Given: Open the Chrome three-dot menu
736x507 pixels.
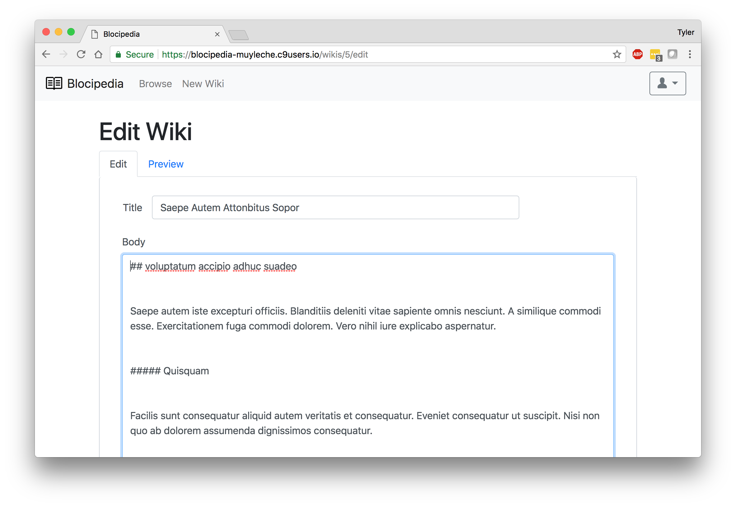Looking at the screenshot, I should point(690,54).
